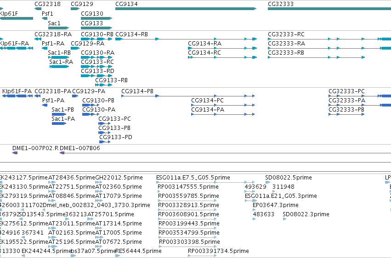Select EST ESG011a.E7.5_G05.5prime label
Screen dimensions: 391x258
pyautogui.click(x=193, y=178)
